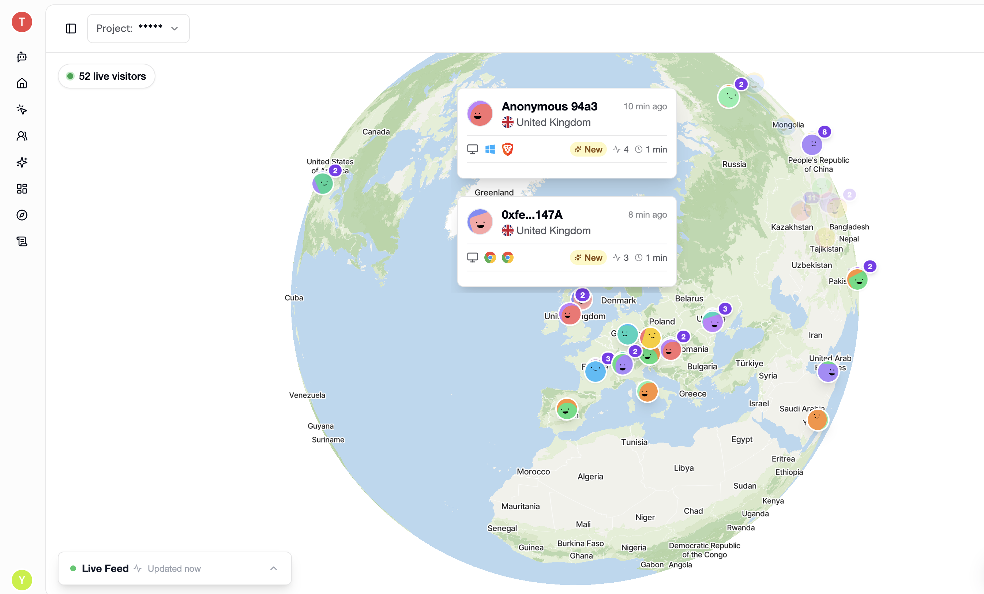Click the China cluster of 8 visitors
This screenshot has height=594, width=984.
[812, 144]
